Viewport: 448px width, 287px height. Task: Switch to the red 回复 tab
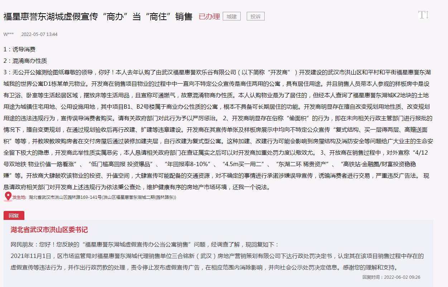click(14, 216)
